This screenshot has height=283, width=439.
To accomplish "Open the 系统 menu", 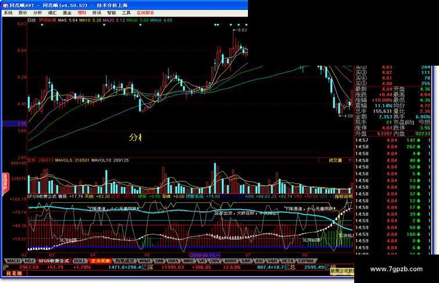I will [8, 13].
